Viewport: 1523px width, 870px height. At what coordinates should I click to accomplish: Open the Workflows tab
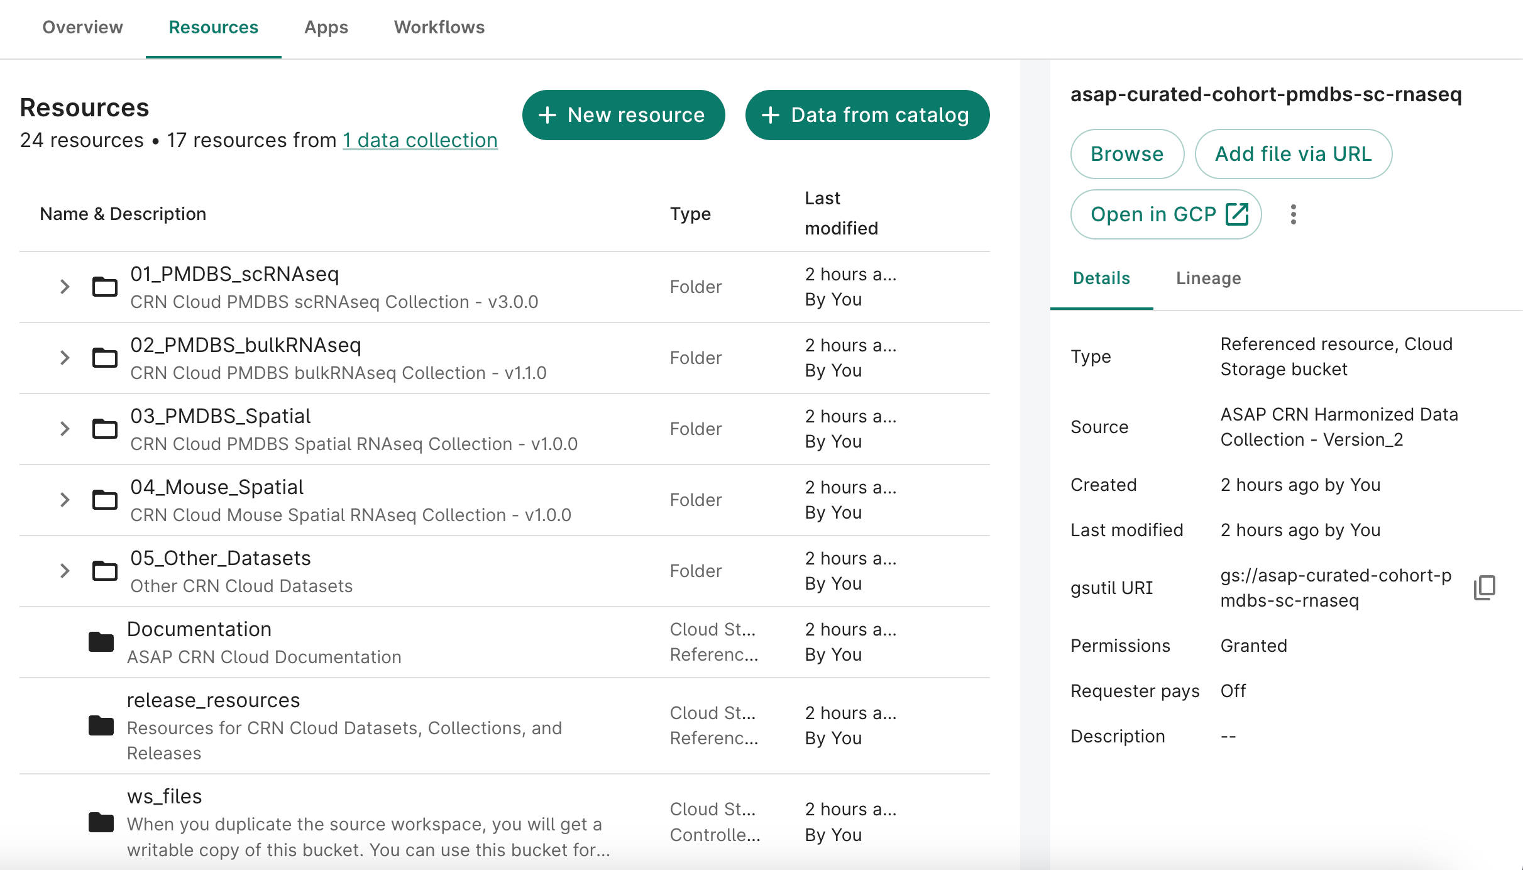(439, 27)
